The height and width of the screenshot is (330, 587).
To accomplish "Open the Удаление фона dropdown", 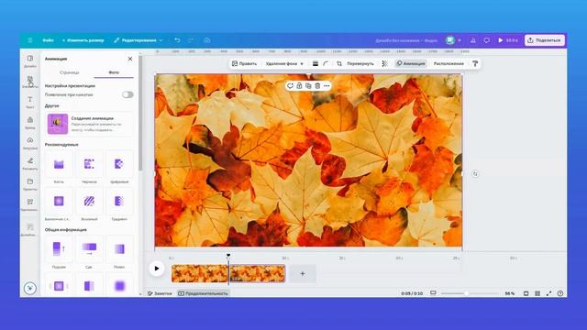I will tap(284, 63).
